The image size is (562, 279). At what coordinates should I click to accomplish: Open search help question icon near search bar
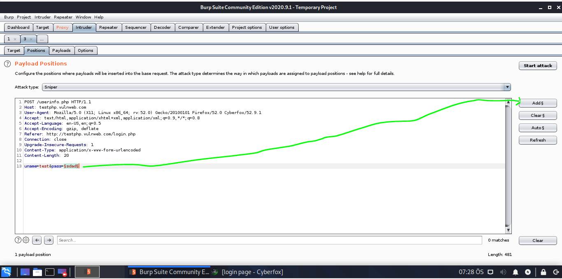point(18,240)
